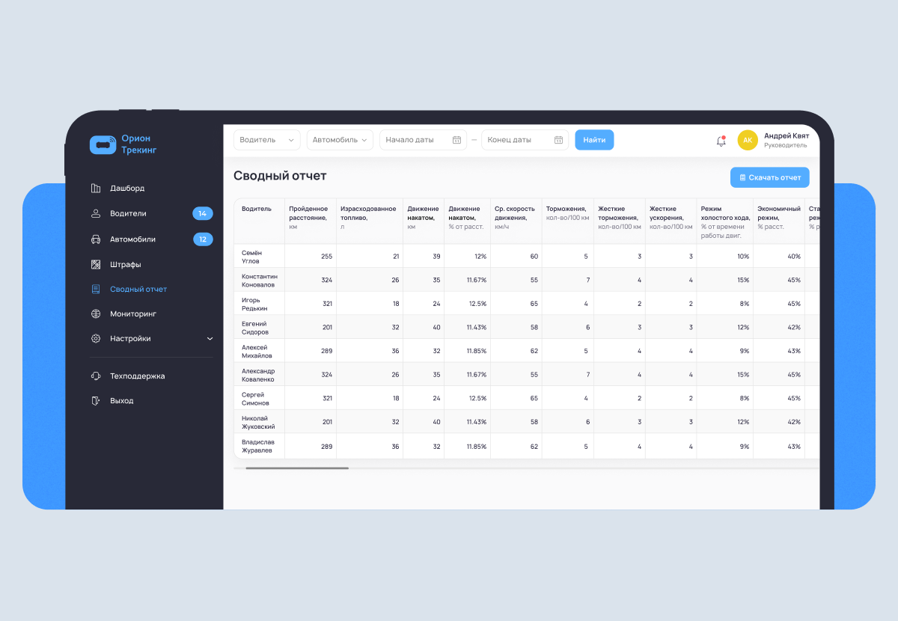Click the Орион Трекинг logo icon
The height and width of the screenshot is (621, 898).
pos(103,144)
